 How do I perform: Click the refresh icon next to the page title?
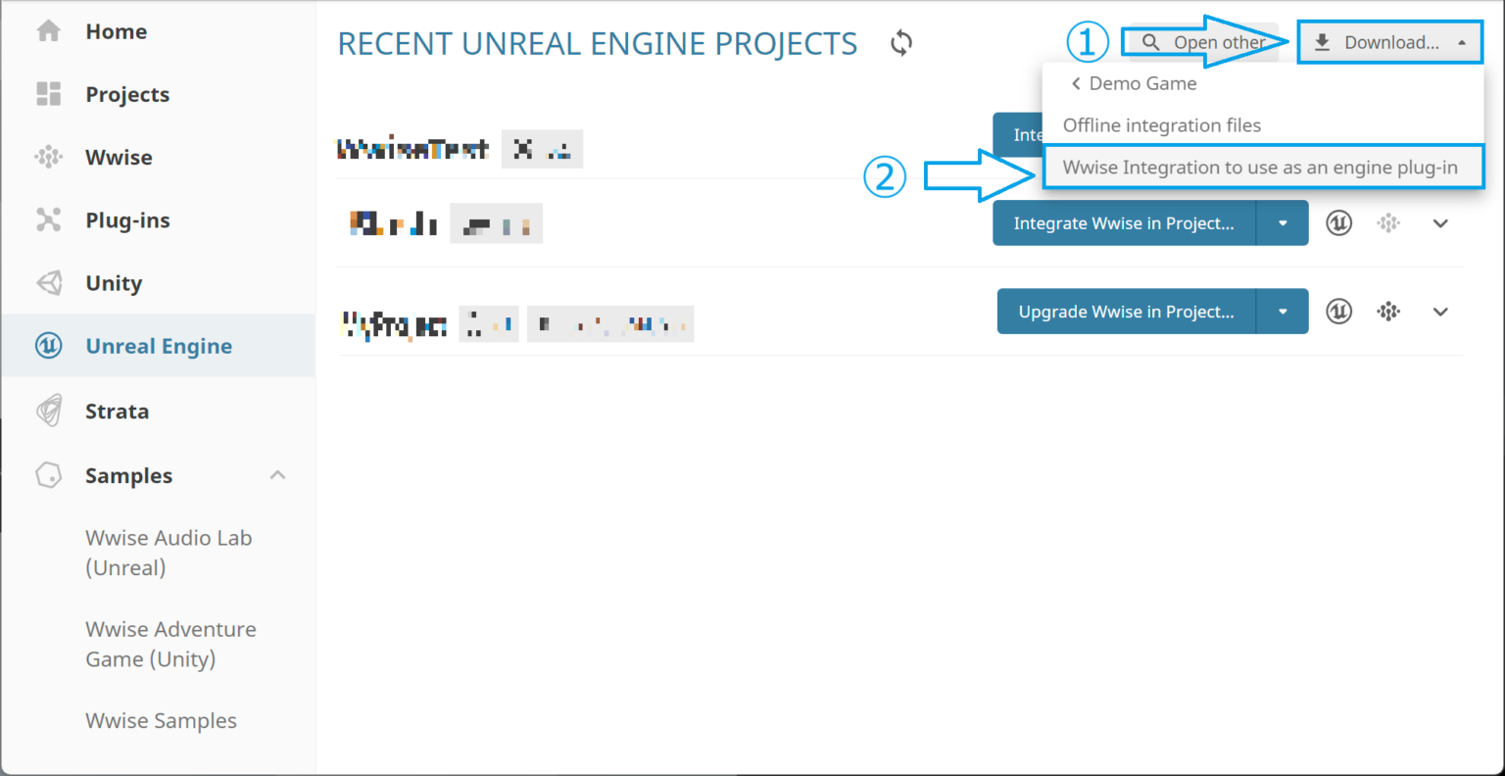tap(900, 42)
